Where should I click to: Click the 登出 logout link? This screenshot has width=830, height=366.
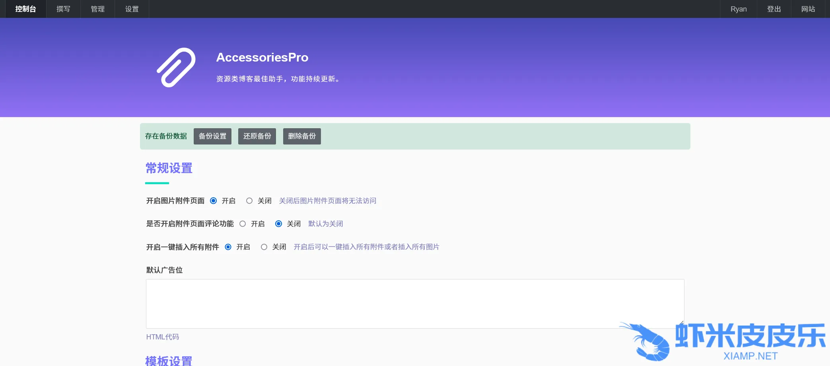click(x=774, y=9)
